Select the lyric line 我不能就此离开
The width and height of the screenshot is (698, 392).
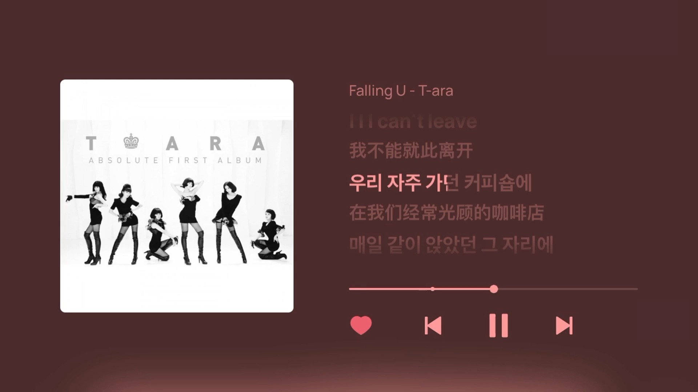coord(411,151)
